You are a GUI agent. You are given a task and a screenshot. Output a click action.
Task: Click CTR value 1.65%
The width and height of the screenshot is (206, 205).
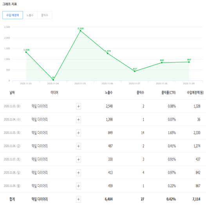point(172,133)
